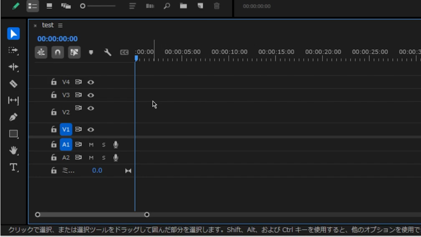Viewport: 421px width, 237px height.
Task: Hide track V4 output with eye
Action: 91,82
